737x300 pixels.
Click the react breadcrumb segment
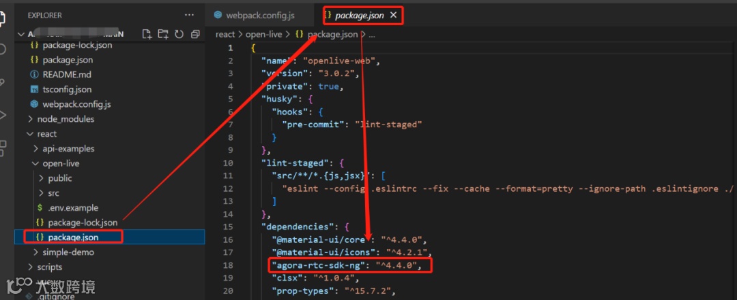click(x=225, y=34)
